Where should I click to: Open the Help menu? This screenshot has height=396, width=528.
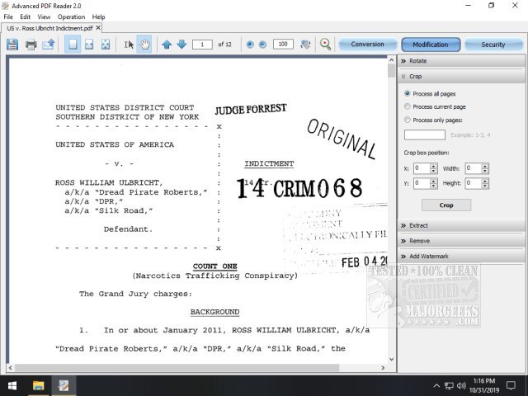pos(98,16)
